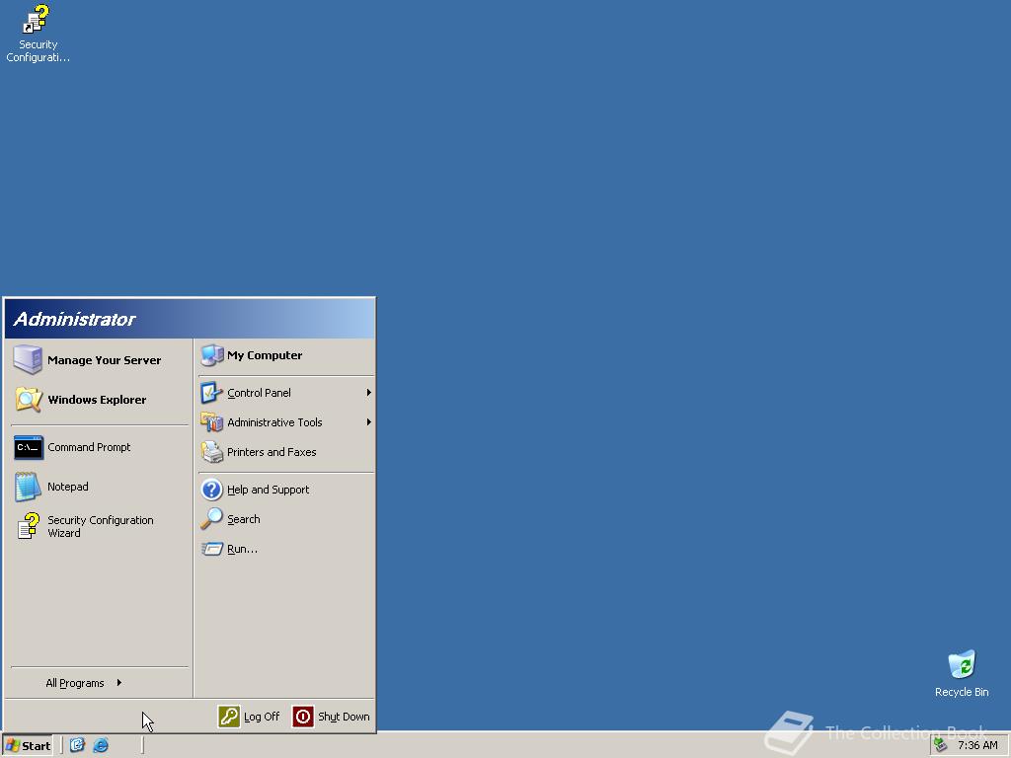Screen dimensions: 1011x758
Task: Expand the Administrative Tools submenu arrow
Action: pos(369,422)
